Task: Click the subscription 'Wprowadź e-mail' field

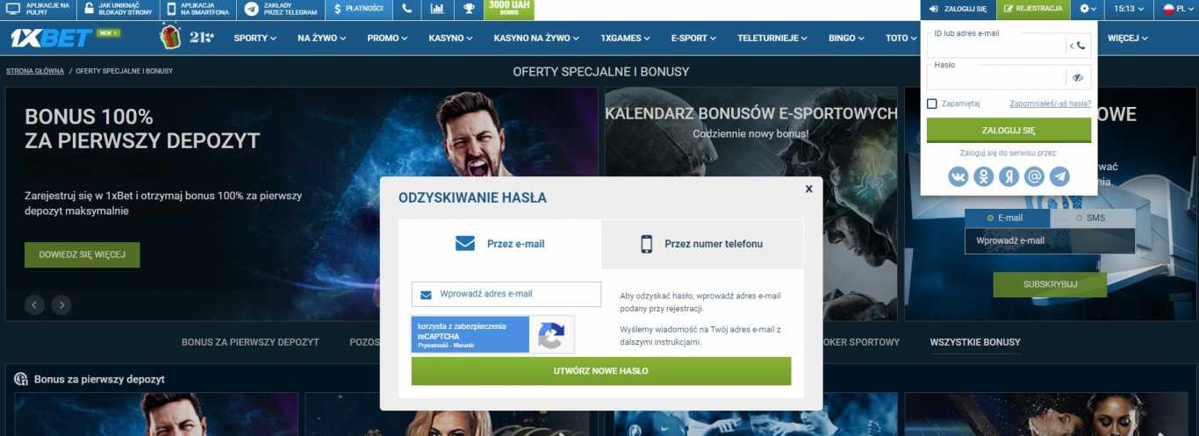Action: click(1050, 240)
